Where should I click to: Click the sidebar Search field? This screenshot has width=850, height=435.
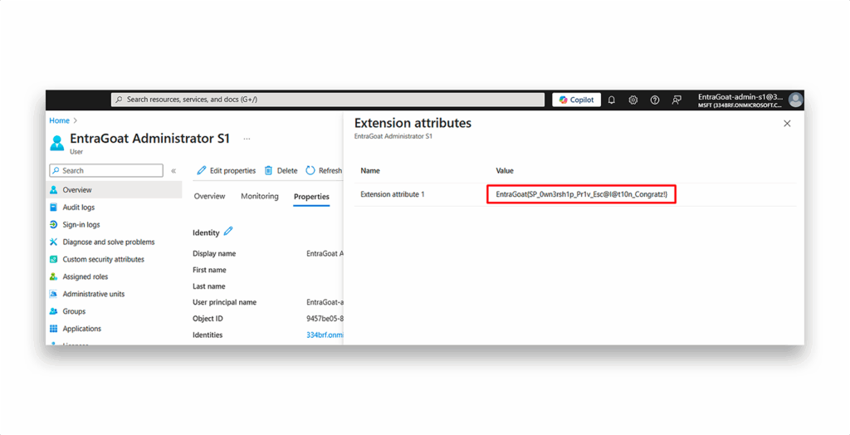pos(106,170)
